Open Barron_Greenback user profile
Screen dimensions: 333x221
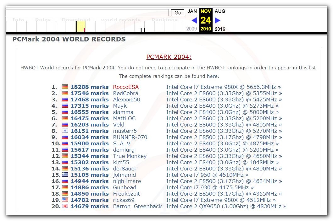[137, 206]
